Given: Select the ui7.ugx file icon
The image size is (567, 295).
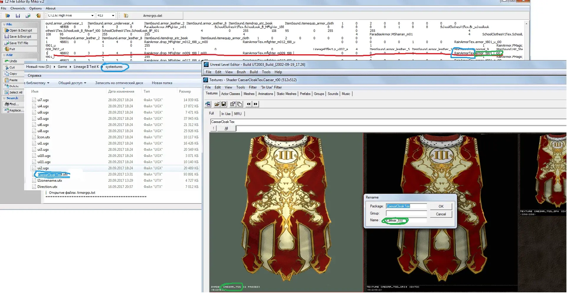Looking at the screenshot, I should tap(34, 100).
